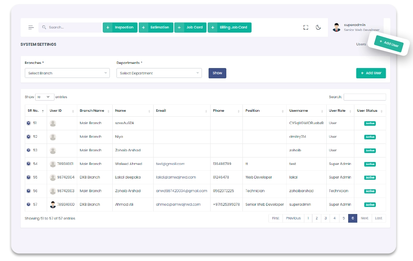Image resolution: width=413 pixels, height=261 pixels.
Task: Click the search magnifier icon in topbar
Action: (x=44, y=27)
